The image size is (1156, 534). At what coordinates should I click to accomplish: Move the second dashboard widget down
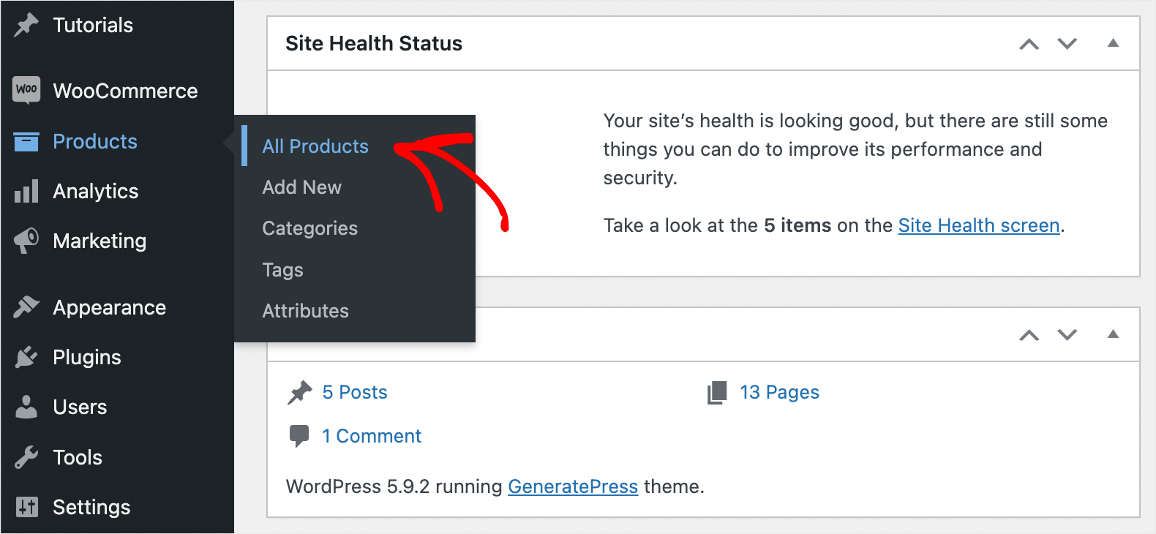[x=1067, y=335]
